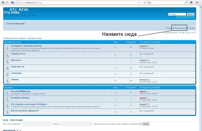View latest post icon in the Обсуждение деятельности row
The height and width of the screenshot is (131, 202).
click(148, 104)
